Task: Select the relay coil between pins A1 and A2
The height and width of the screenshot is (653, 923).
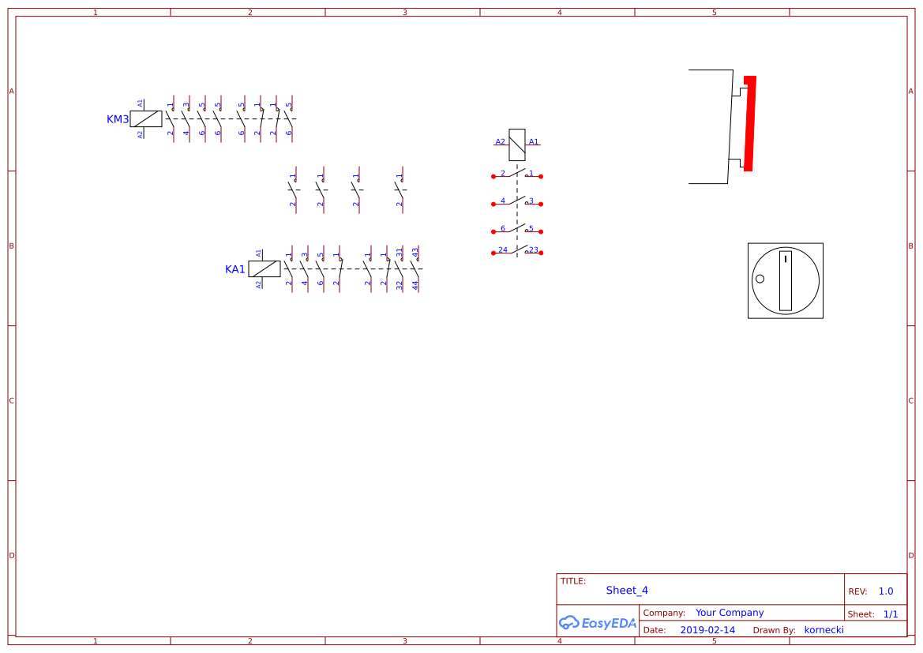Action: pos(517,144)
